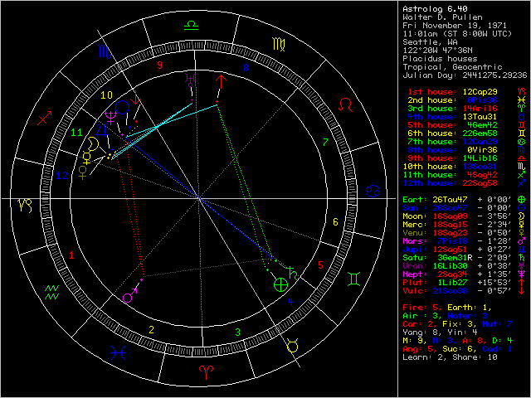Screen dimensions: 531x398
Task: Select the Leo glyph on the outer wheel
Action: pyautogui.click(x=346, y=104)
